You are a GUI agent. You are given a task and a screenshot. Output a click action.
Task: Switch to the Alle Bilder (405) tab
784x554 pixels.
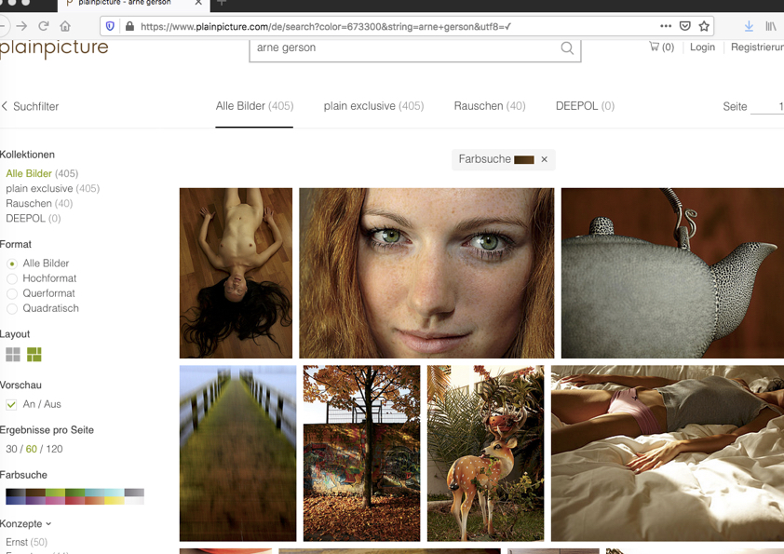(x=254, y=106)
